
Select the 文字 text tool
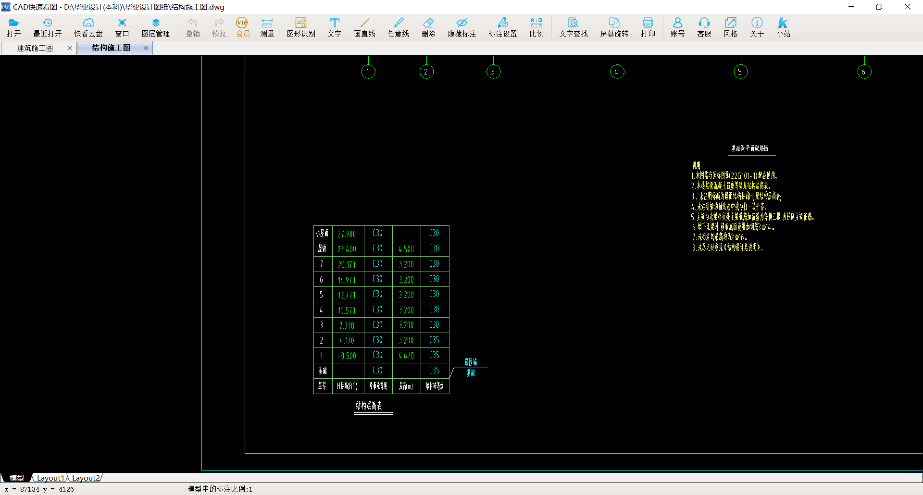pos(335,27)
